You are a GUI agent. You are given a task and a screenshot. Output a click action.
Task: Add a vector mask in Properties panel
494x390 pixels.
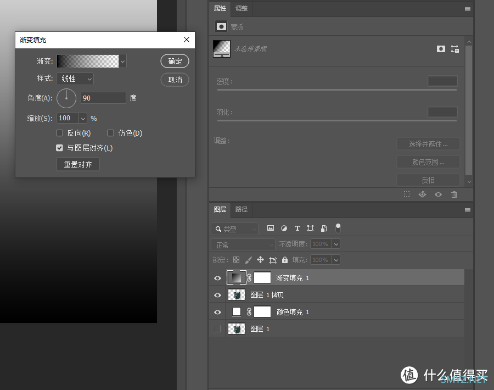click(454, 49)
